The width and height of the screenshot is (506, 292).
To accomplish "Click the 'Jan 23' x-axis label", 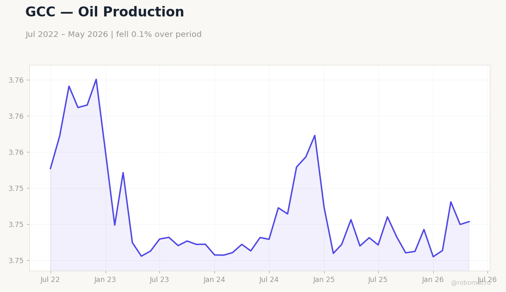I will [x=105, y=280].
